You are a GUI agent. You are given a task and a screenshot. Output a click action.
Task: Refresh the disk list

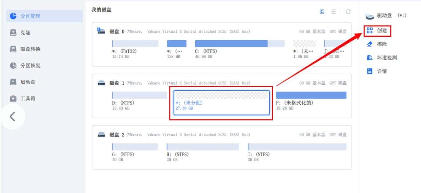click(348, 11)
